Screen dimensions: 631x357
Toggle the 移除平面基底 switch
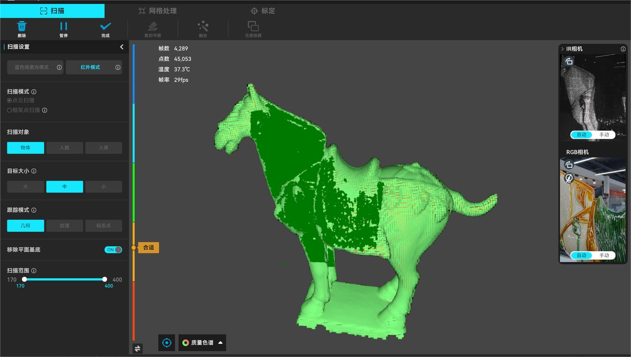click(113, 250)
